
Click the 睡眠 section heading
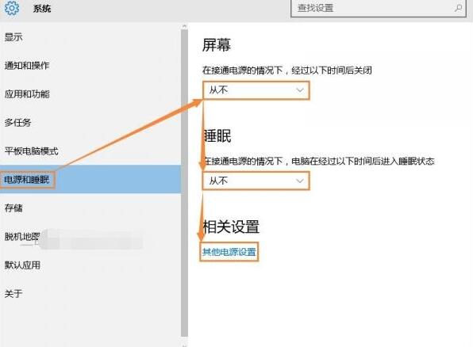[x=217, y=135]
